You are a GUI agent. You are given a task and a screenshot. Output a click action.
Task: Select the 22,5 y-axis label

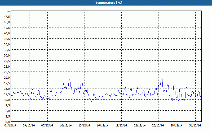coord(7,72)
